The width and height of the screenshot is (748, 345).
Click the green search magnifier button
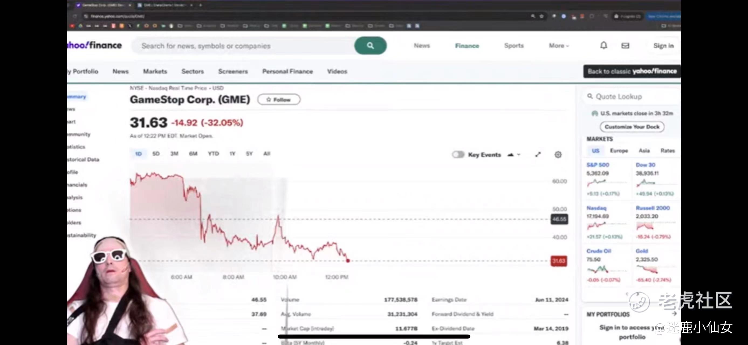pyautogui.click(x=370, y=46)
